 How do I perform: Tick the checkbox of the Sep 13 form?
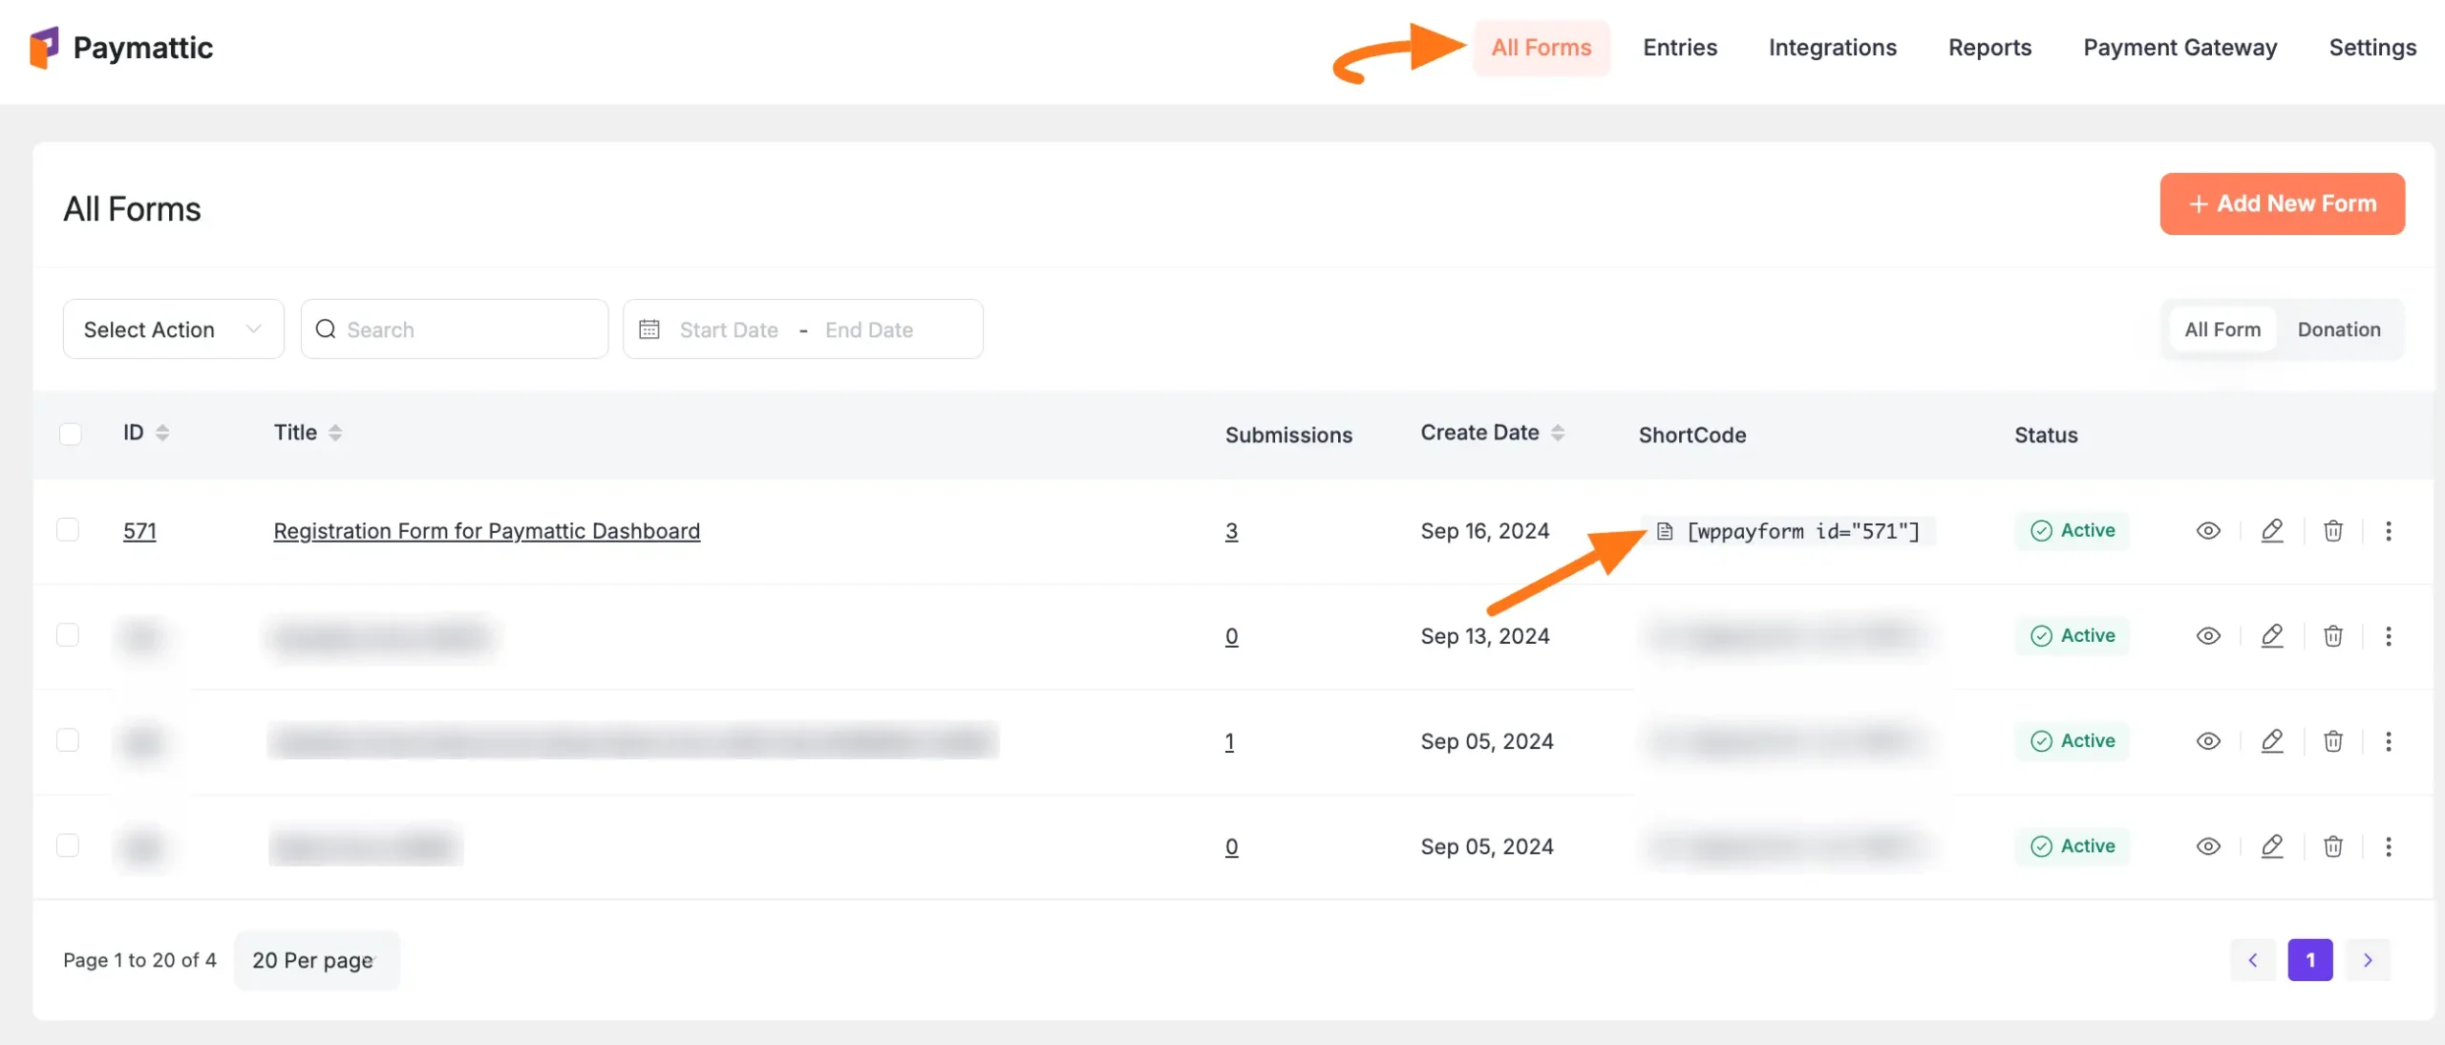tap(68, 635)
